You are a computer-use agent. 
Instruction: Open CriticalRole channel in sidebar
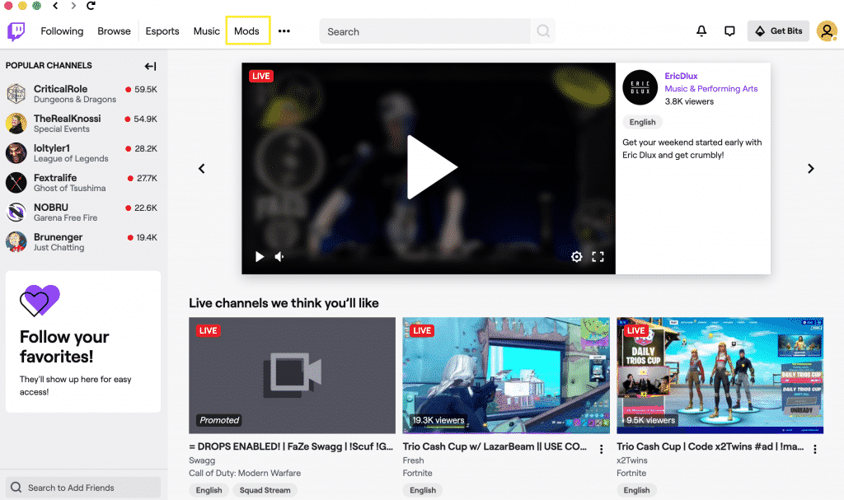point(60,89)
